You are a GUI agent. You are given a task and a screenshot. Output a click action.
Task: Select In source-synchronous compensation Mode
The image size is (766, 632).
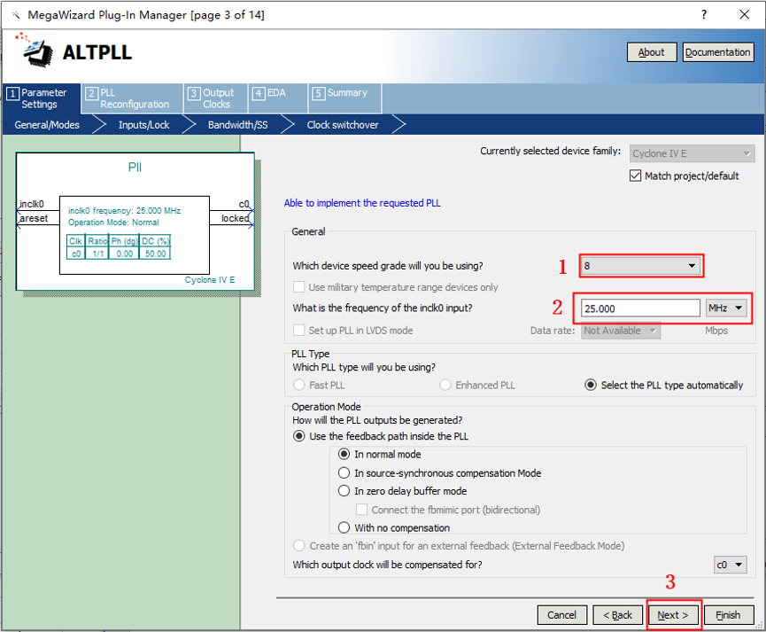click(344, 473)
